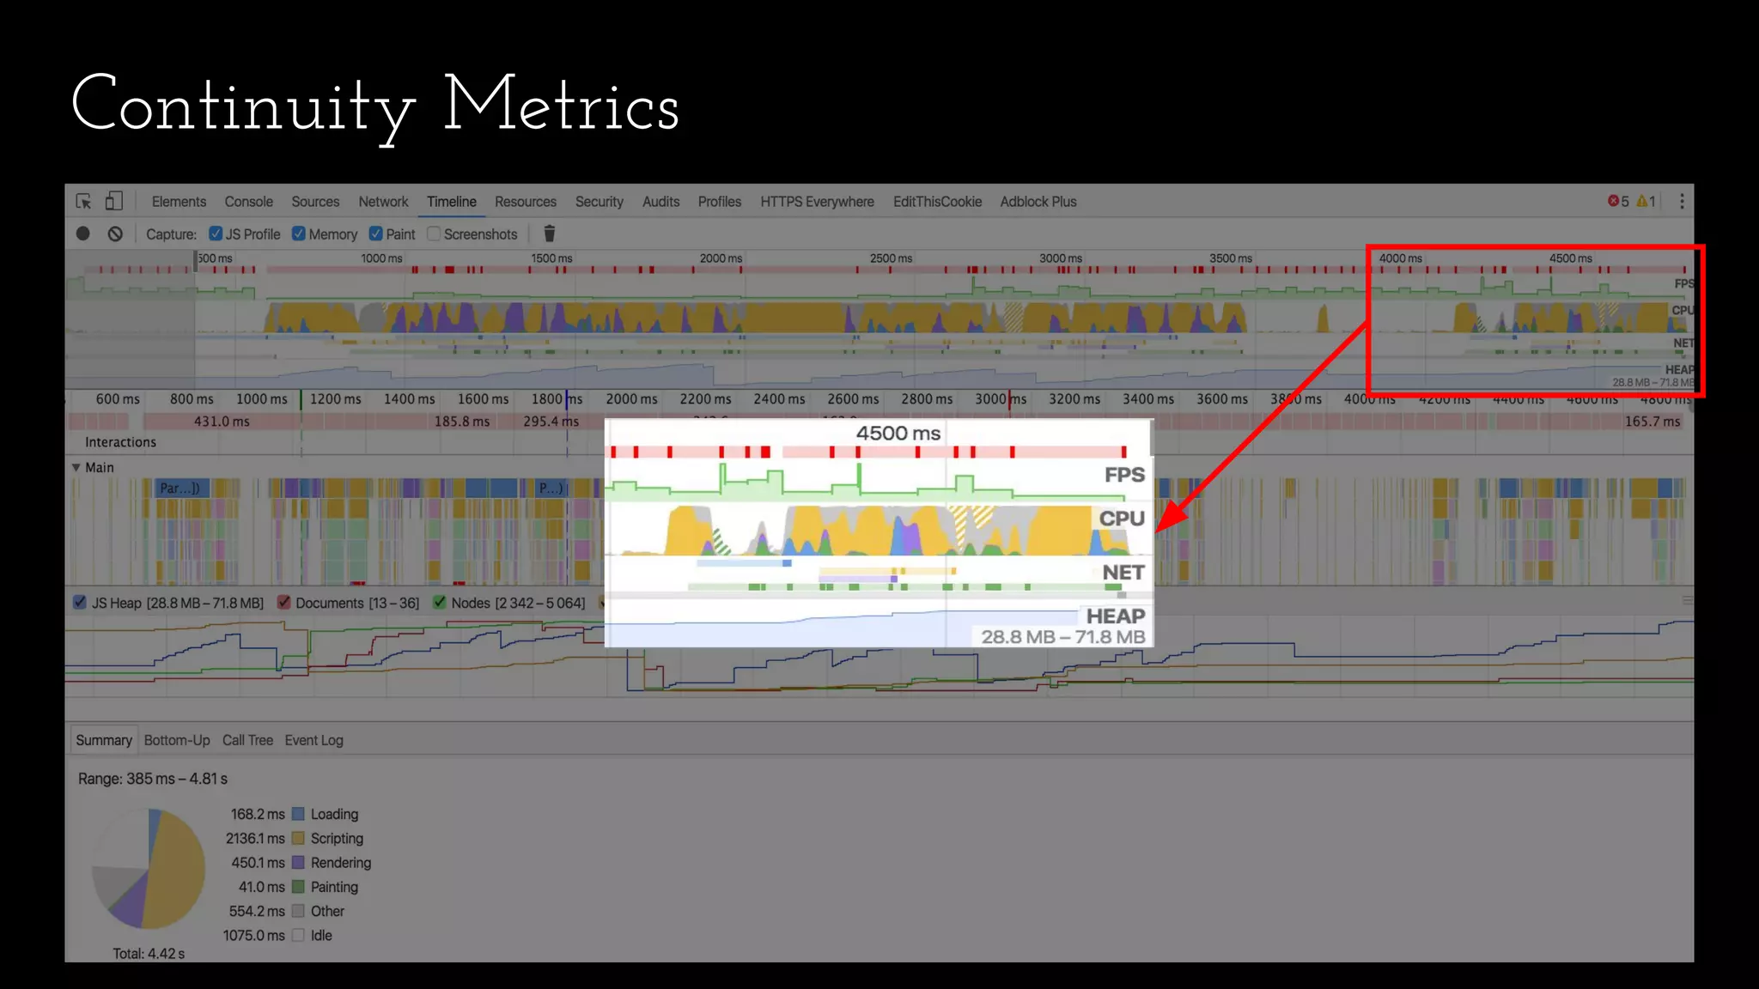The height and width of the screenshot is (989, 1759).
Task: Click the 2000 ms flame chart ruler mark
Action: 631,399
